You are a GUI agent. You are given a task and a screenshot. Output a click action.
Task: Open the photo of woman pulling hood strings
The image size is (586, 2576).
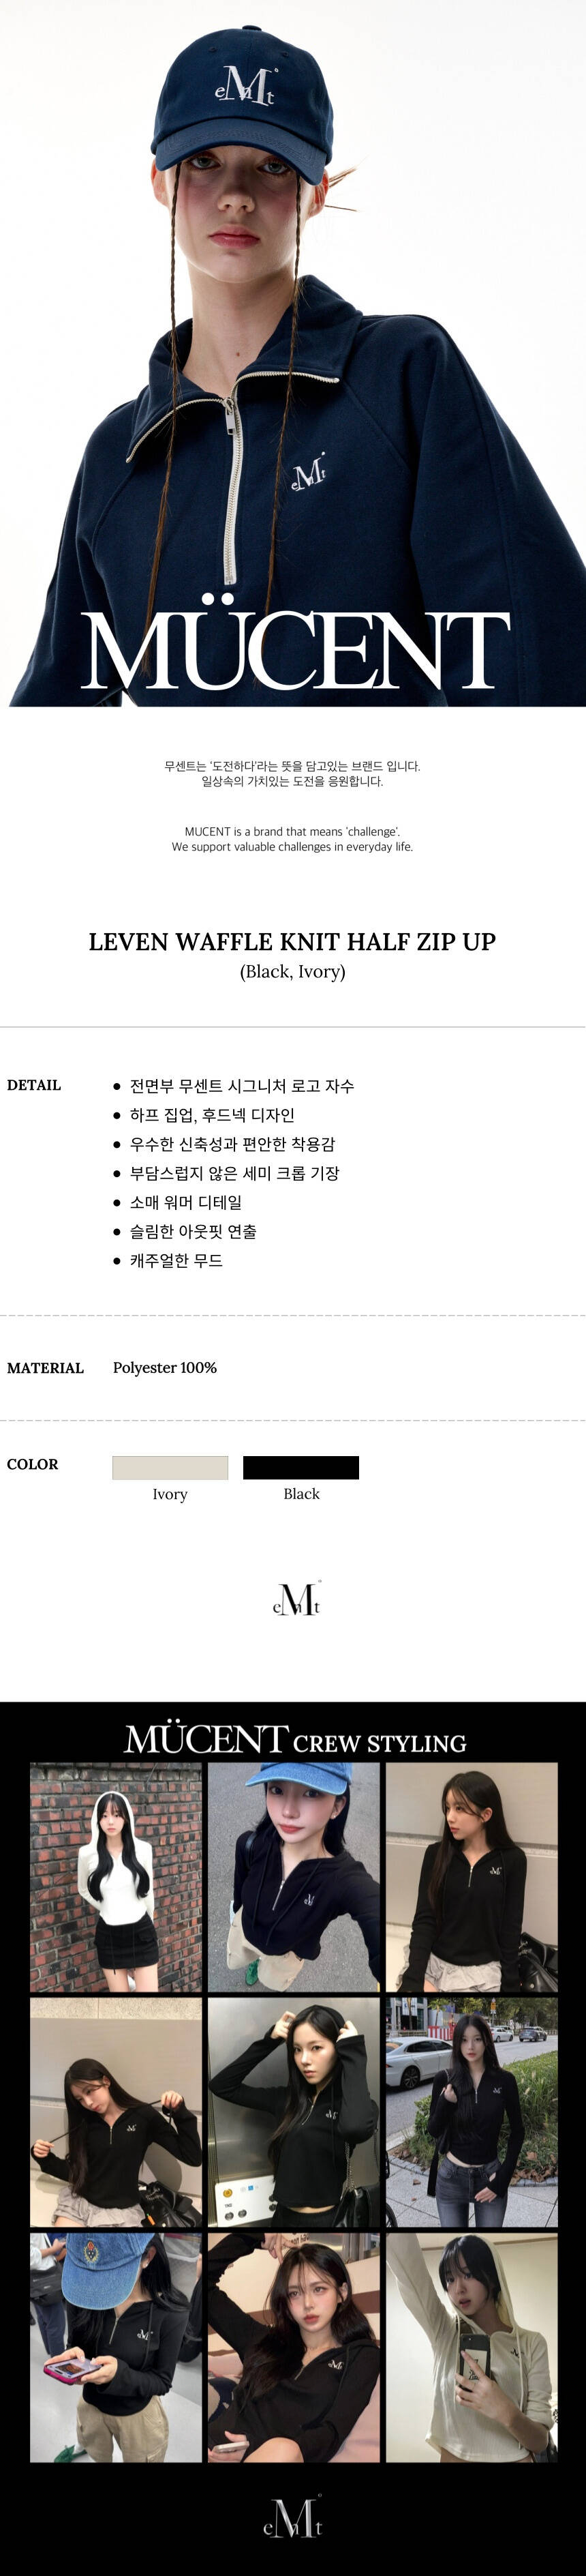coord(116,2112)
